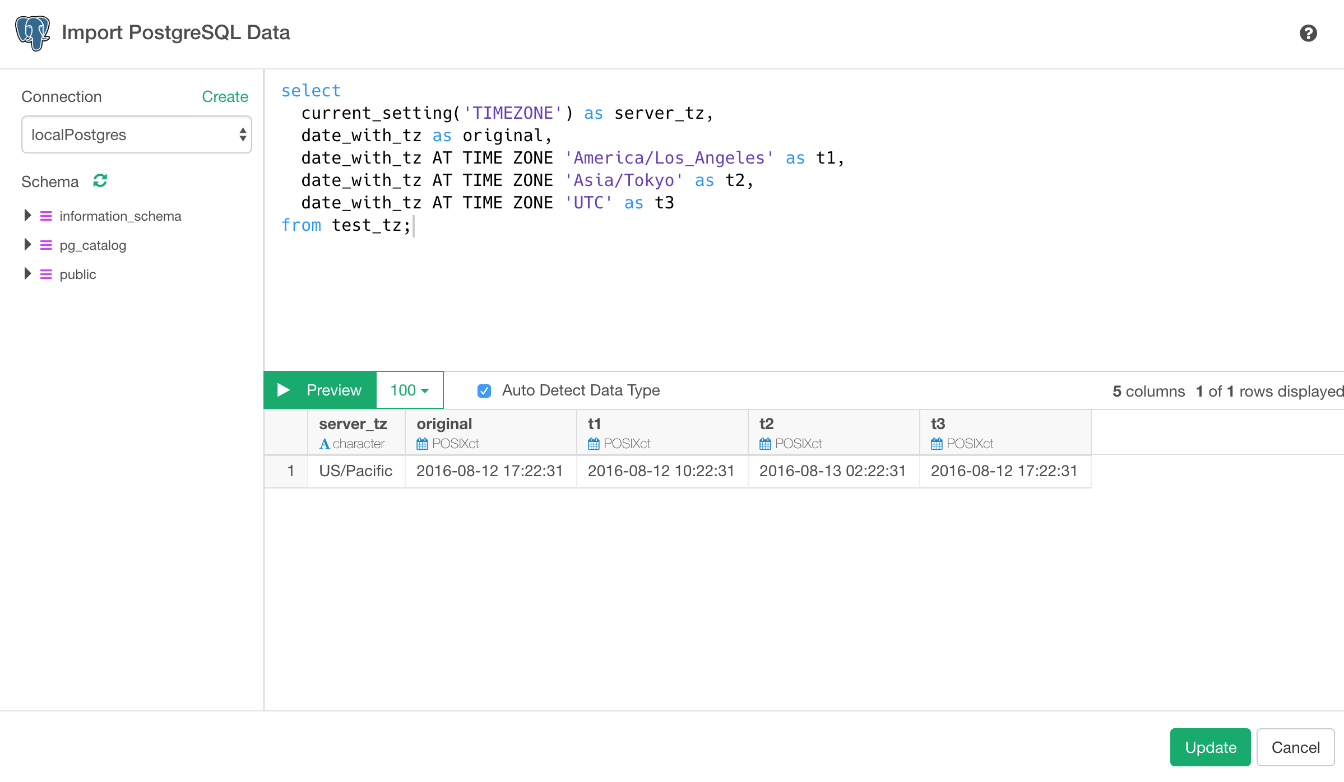Click the Update button
The height and width of the screenshot is (782, 1344).
(1209, 747)
